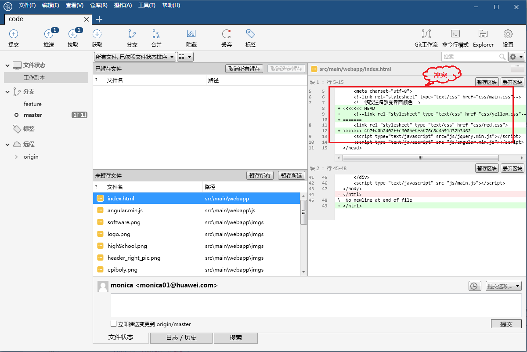Switch to the 搜索 bottom tab
The width and height of the screenshot is (527, 352).
(x=236, y=338)
